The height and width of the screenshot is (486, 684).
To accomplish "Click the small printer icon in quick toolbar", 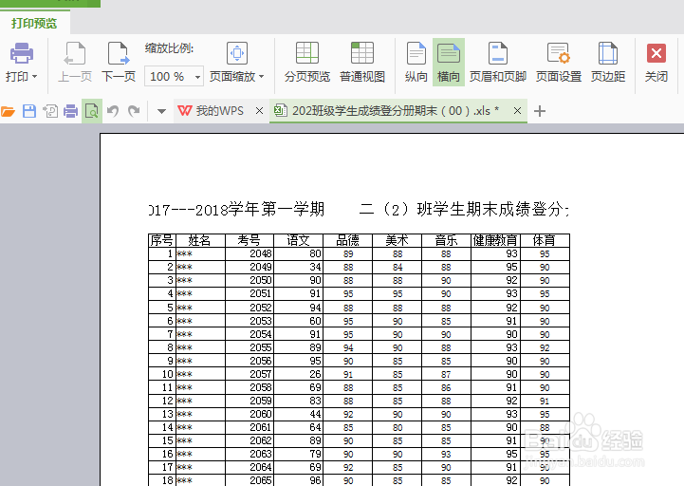I will [x=70, y=111].
